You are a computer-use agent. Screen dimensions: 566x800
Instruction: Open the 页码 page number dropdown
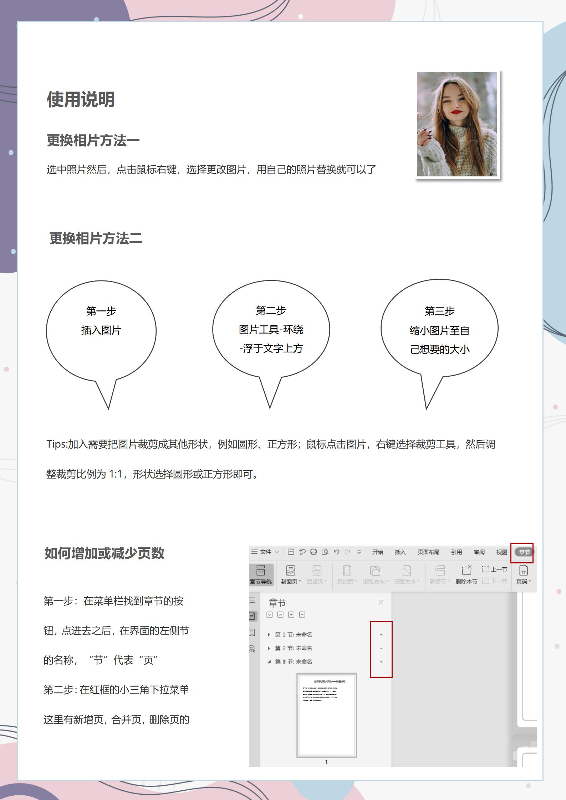pyautogui.click(x=524, y=574)
